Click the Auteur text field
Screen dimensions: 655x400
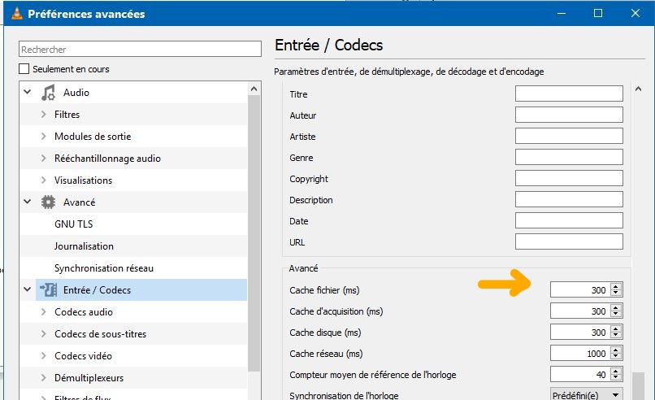tap(569, 115)
